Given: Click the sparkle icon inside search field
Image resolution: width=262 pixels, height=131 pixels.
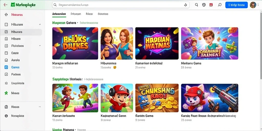Looking at the screenshot, I should (x=185, y=5).
